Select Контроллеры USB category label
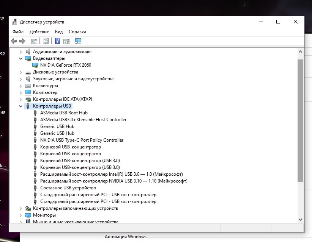 [52, 106]
